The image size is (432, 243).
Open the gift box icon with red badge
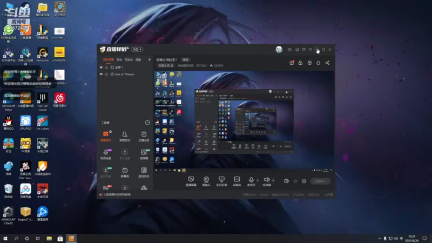click(x=292, y=63)
